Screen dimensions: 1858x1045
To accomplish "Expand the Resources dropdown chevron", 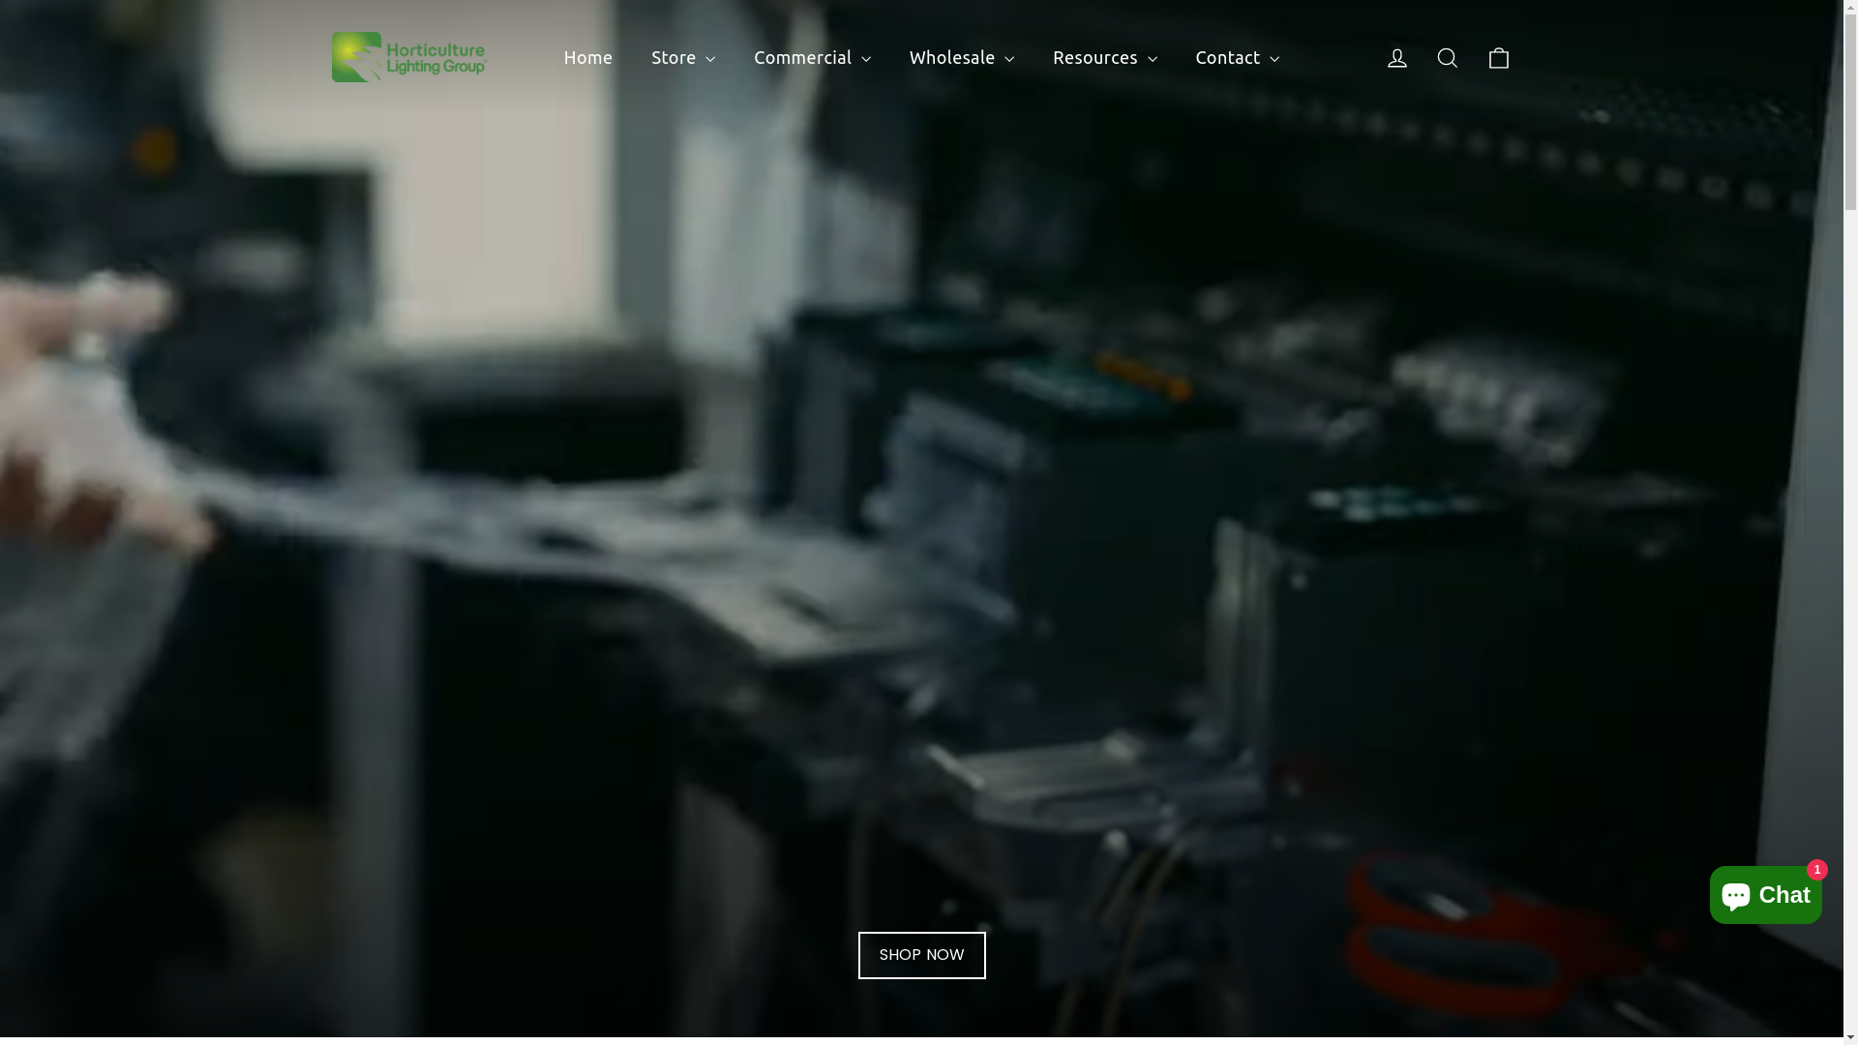I will coord(1152,59).
